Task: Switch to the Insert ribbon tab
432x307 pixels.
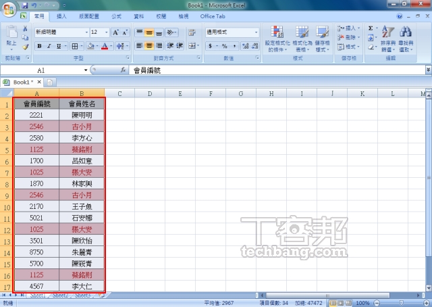Action: [61, 16]
